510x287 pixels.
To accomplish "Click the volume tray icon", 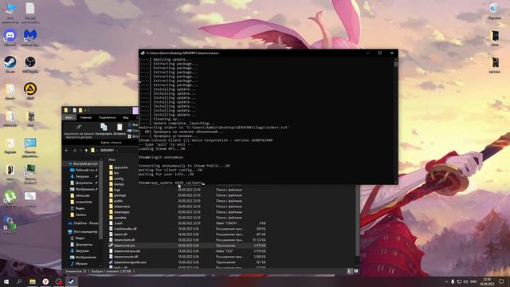I will (465, 281).
